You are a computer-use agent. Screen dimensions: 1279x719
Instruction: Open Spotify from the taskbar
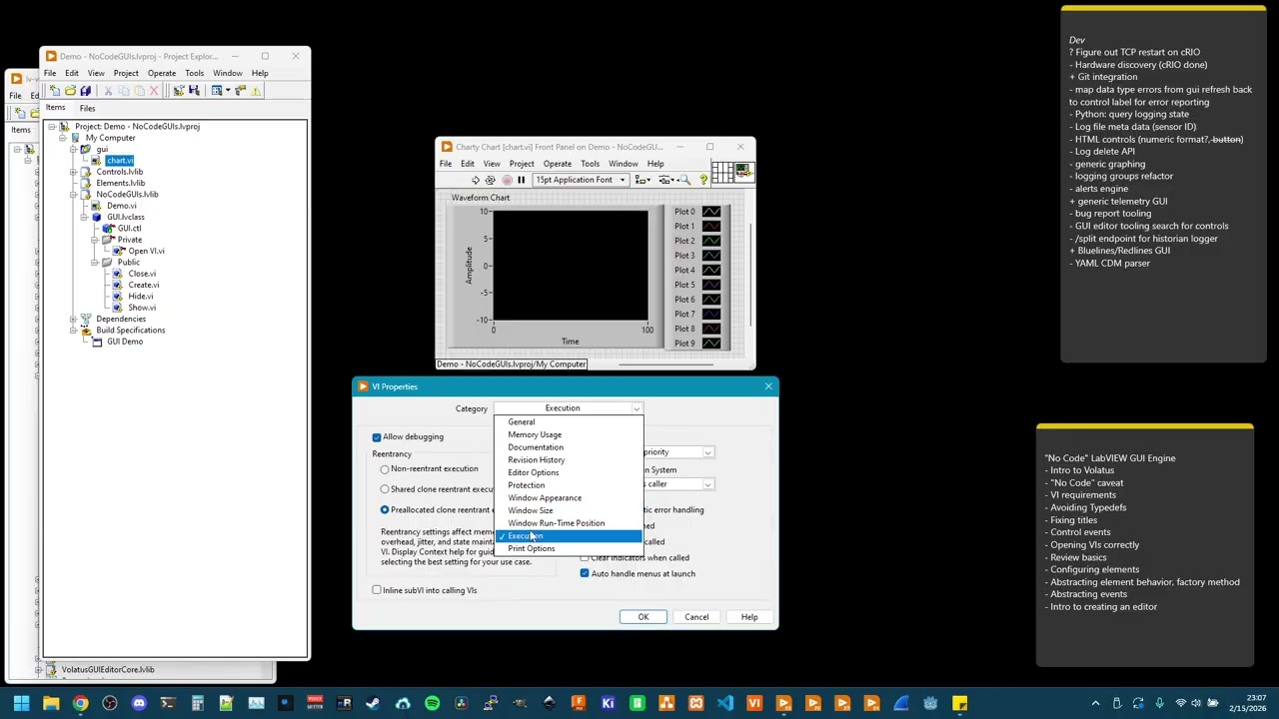click(x=432, y=703)
